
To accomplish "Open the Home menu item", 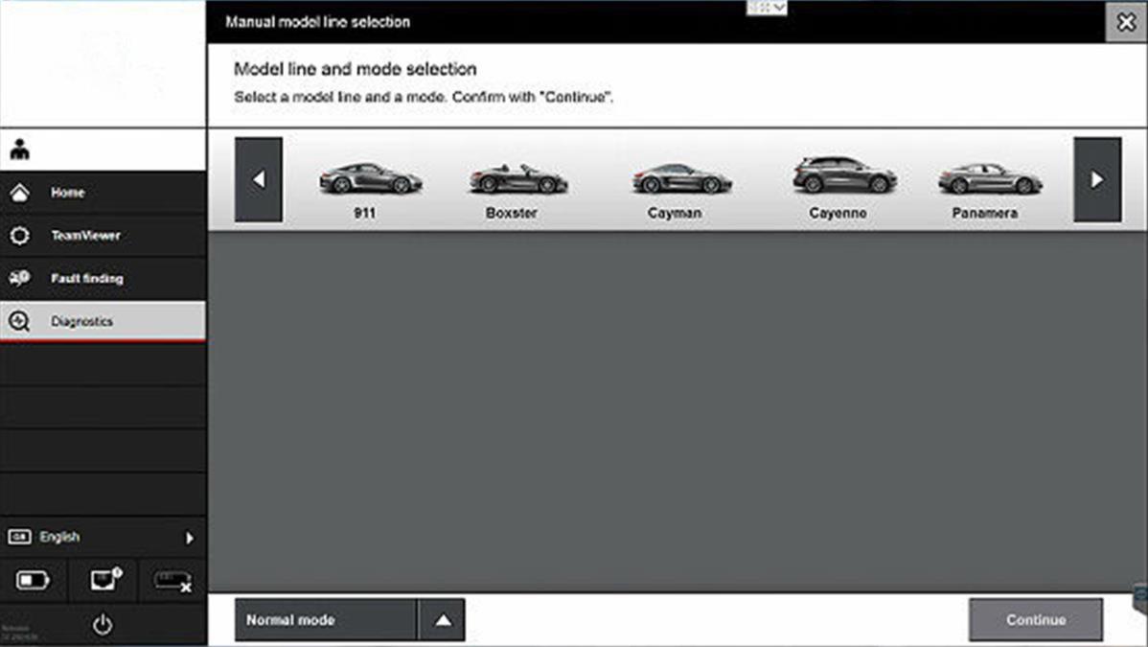I will coord(103,193).
